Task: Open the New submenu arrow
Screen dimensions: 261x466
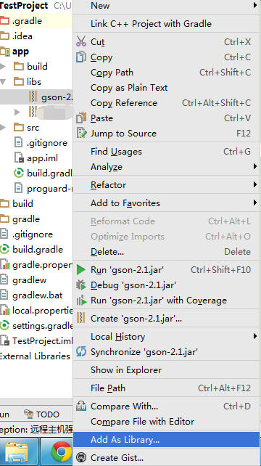Action: pyautogui.click(x=255, y=5)
